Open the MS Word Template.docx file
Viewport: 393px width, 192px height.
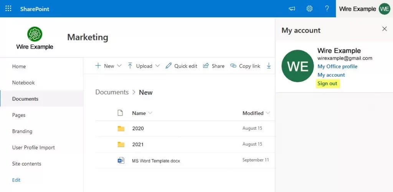pyautogui.click(x=156, y=161)
